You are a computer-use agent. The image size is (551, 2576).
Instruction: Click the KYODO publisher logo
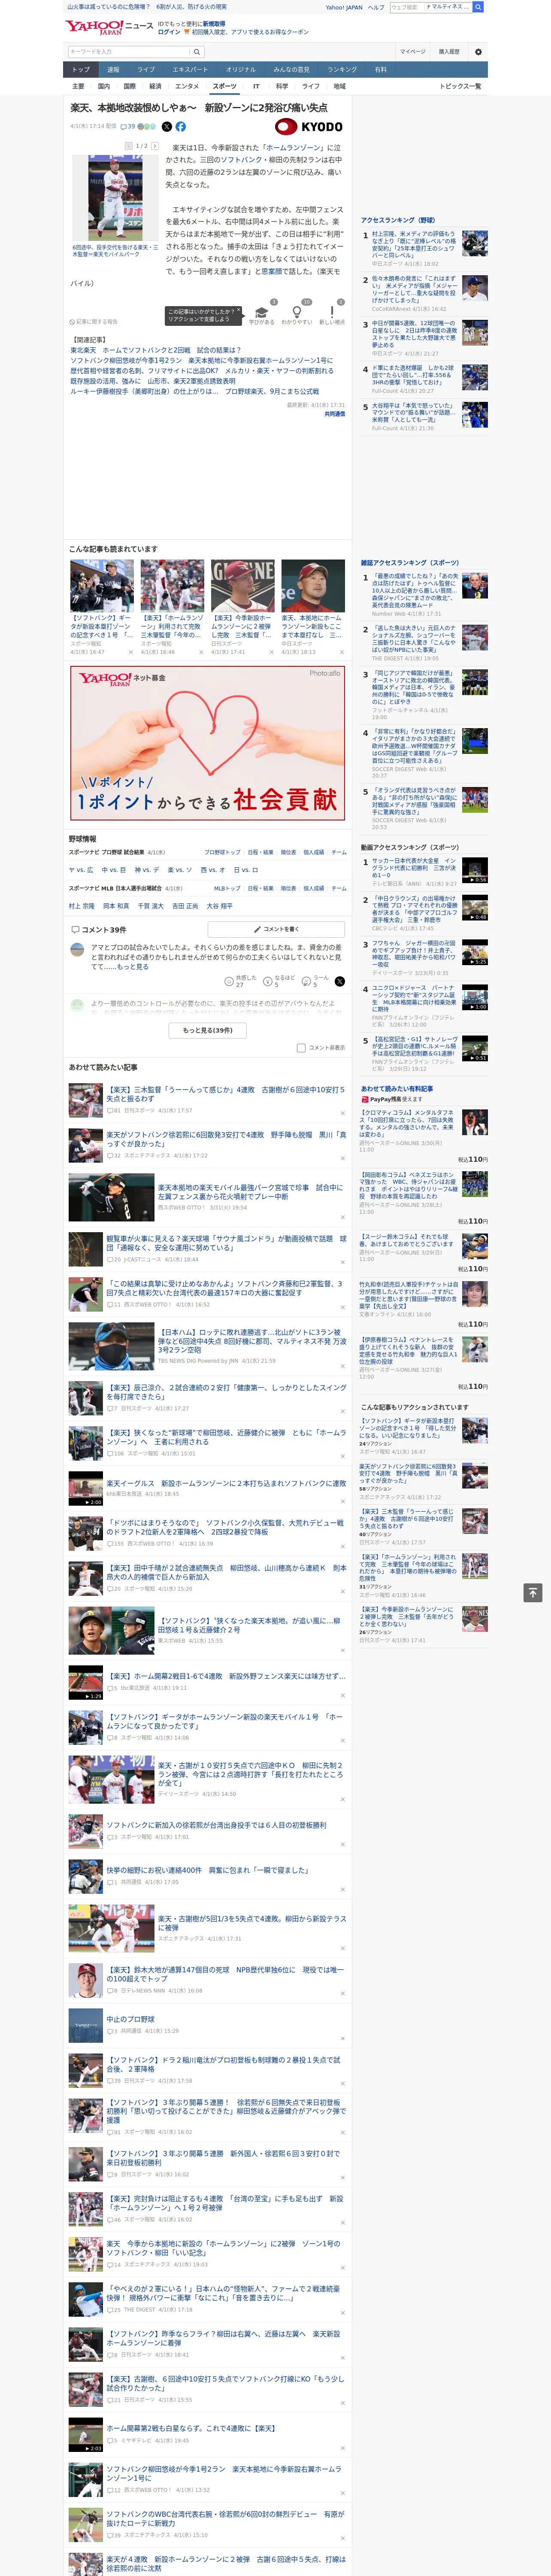point(309,127)
